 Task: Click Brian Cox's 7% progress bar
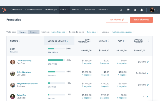tap(56, 95)
